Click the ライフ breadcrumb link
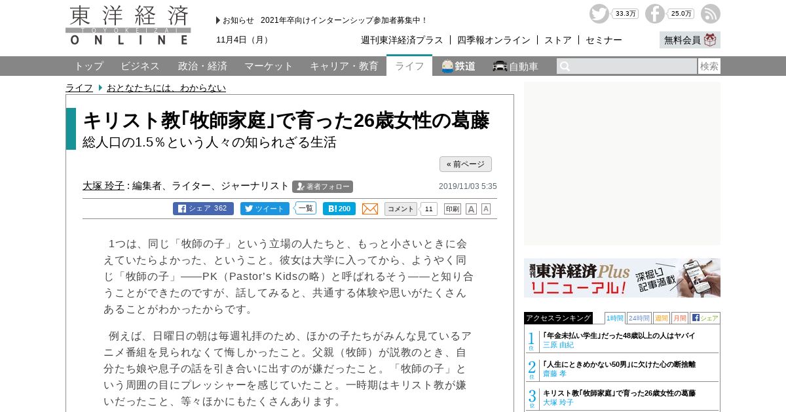 (79, 88)
